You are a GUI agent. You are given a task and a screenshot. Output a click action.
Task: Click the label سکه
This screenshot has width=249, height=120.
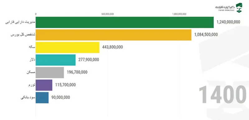tap(32, 47)
